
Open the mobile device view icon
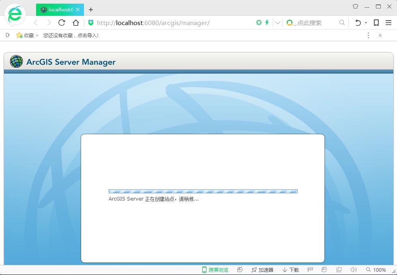376,23
